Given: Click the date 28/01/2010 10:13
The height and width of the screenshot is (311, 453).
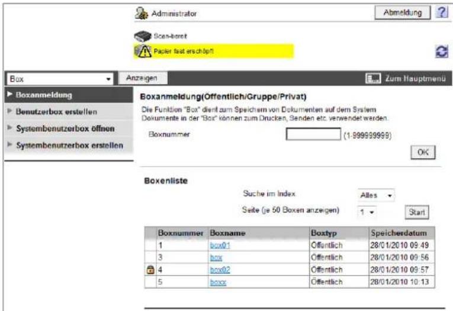Looking at the screenshot, I should pyautogui.click(x=400, y=282).
